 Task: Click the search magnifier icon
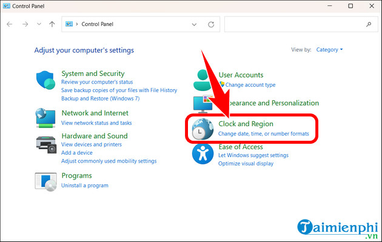[369, 24]
